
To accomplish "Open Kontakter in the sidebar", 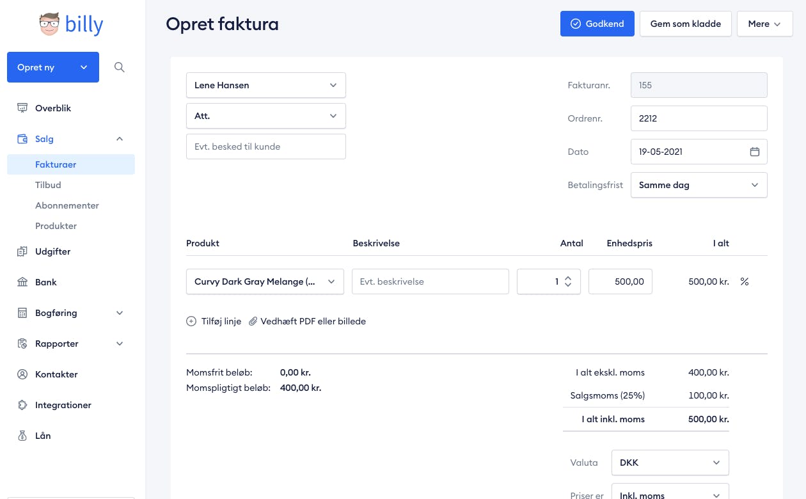I will (56, 374).
